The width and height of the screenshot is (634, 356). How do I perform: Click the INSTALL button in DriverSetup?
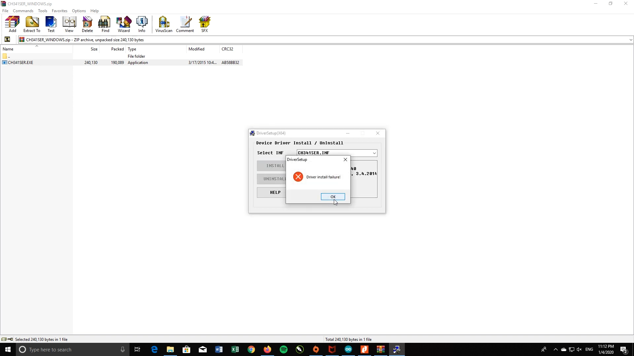point(271,166)
